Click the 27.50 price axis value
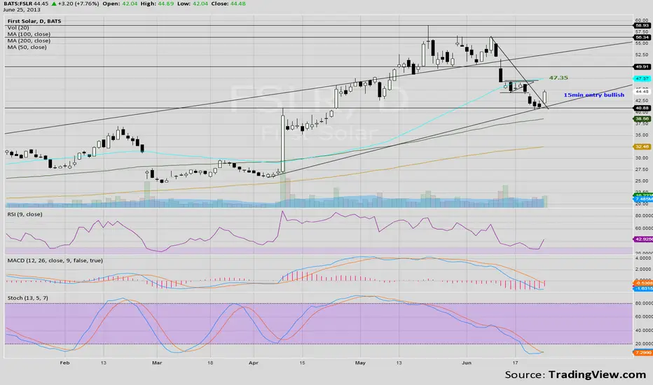This screenshot has width=653, height=385. click(642, 169)
